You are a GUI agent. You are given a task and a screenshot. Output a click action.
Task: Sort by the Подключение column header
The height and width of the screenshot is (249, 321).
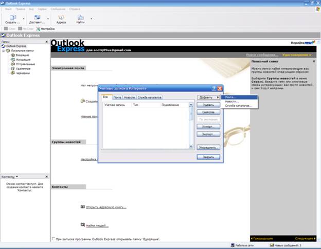(x=174, y=105)
